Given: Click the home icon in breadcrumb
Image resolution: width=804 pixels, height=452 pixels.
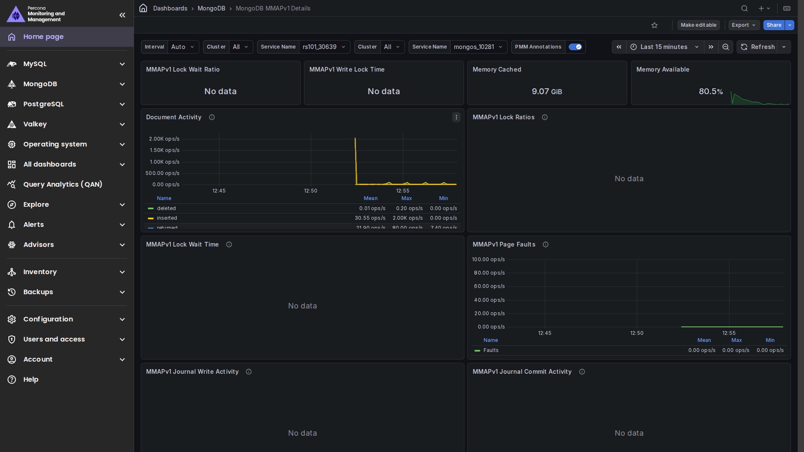Looking at the screenshot, I should 143,8.
